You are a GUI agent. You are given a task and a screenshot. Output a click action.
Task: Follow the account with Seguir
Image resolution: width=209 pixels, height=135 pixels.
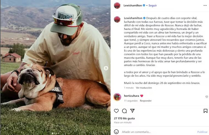[x=153, y=5]
